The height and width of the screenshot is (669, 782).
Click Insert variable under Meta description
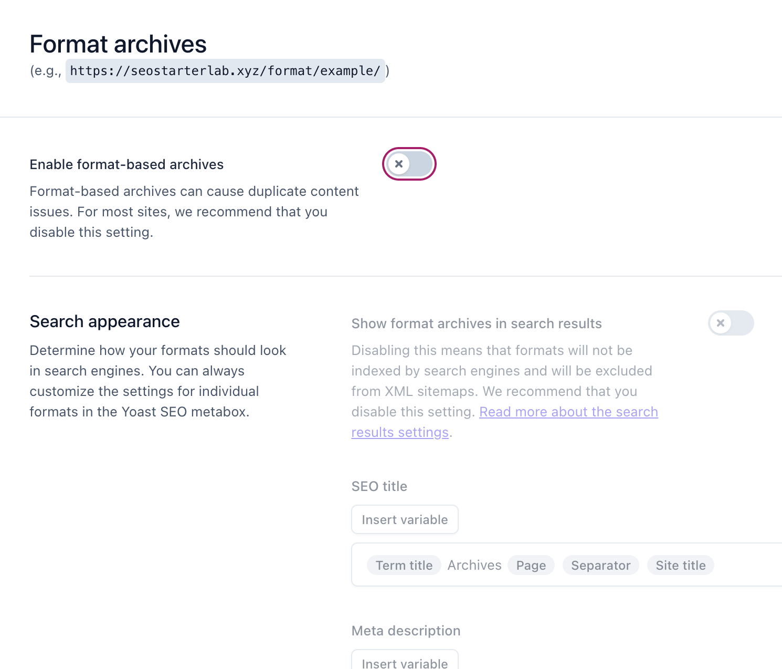405,663
